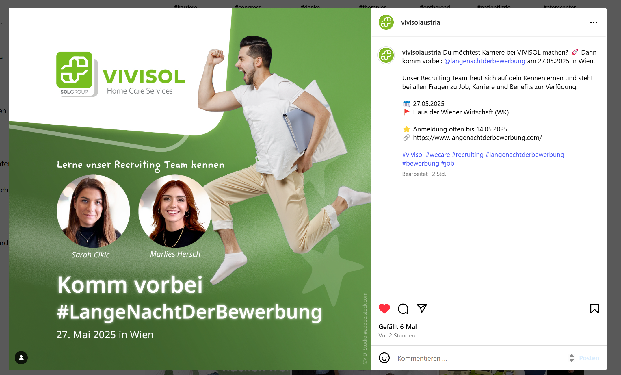The width and height of the screenshot is (621, 375).
Task: Click 'Vor 2 Stunden' timestamp
Action: [x=397, y=335]
